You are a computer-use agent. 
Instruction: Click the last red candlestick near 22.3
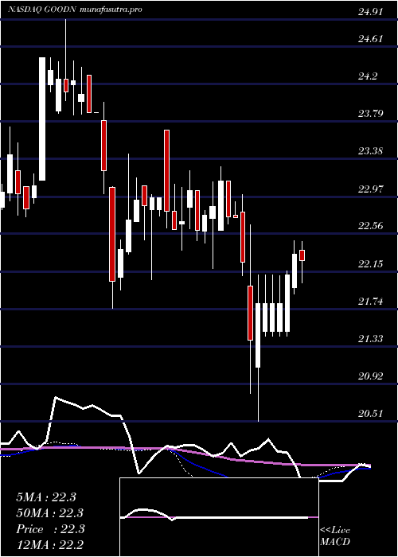pyautogui.click(x=302, y=255)
